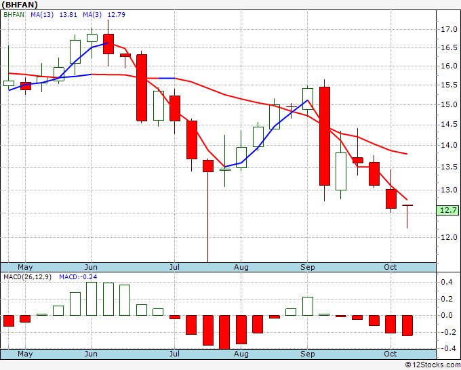Select the MA(13) value 13.81
This screenshot has height=370, width=461.
[x=68, y=14]
